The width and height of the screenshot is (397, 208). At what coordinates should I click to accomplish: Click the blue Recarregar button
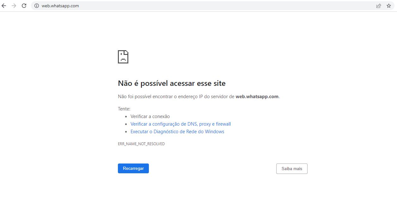point(133,169)
